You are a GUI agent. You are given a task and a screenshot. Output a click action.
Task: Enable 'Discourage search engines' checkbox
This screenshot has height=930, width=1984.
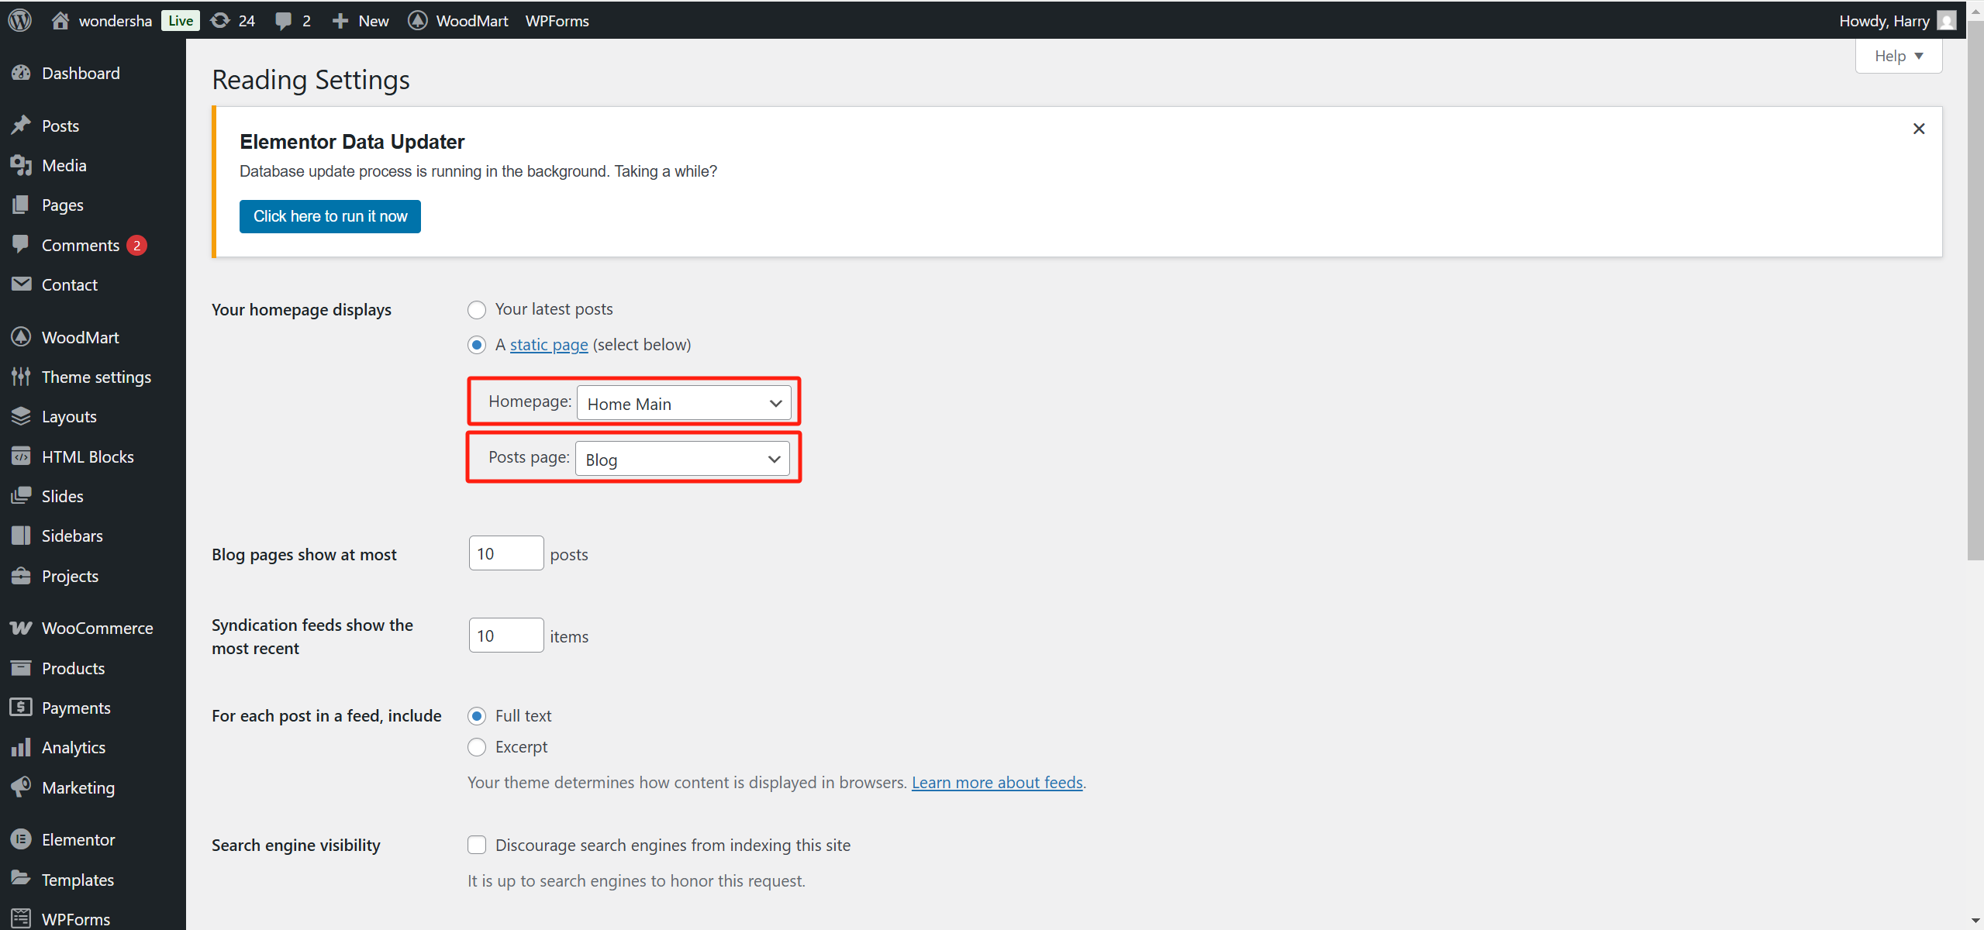tap(477, 845)
